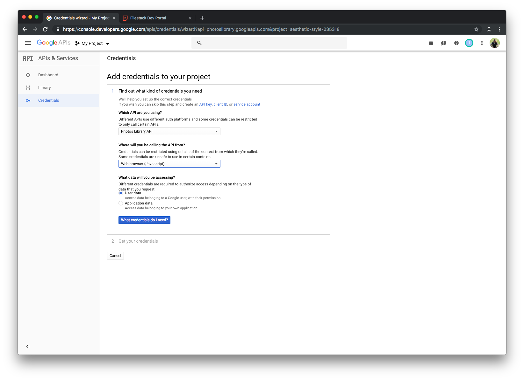The image size is (524, 380).
Task: Open the gift free-trial icon
Action: pyautogui.click(x=431, y=43)
